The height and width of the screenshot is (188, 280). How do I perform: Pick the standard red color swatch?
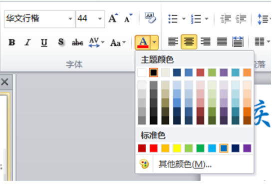(x=153, y=148)
